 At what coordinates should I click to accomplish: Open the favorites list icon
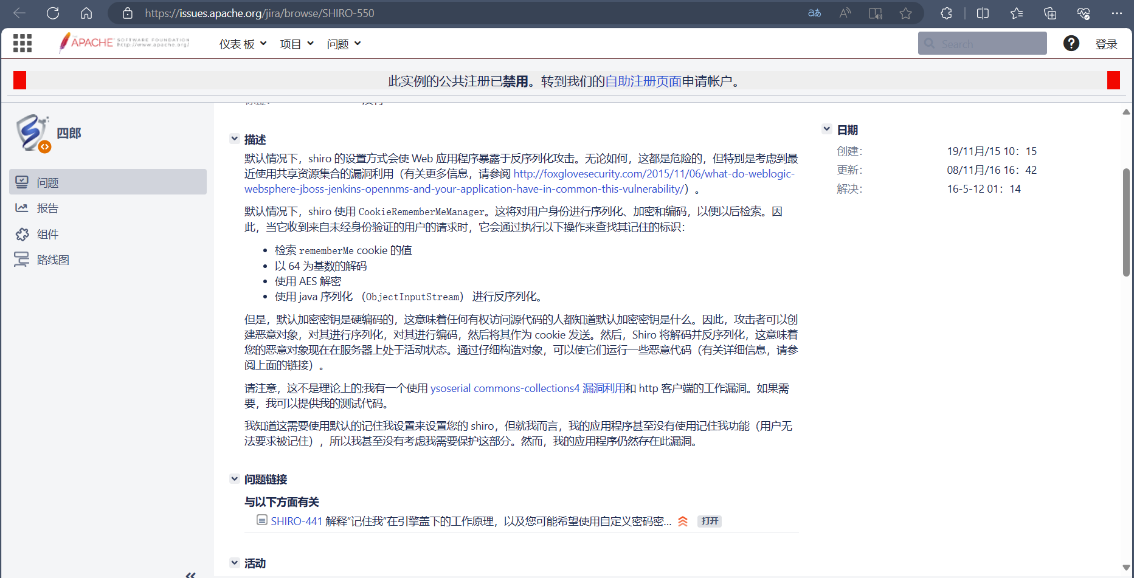tap(1017, 13)
